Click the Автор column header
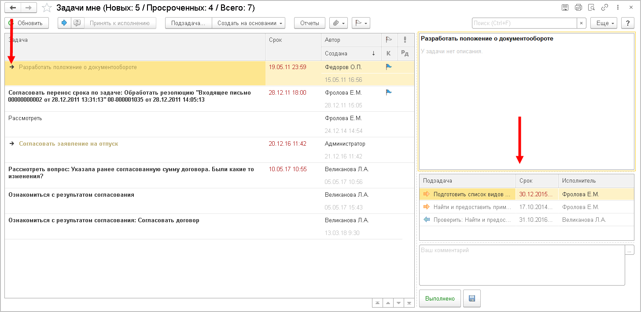Screen dimensions: 641x312 point(351,40)
